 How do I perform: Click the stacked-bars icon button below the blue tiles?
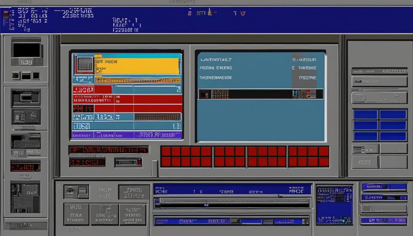point(365,150)
